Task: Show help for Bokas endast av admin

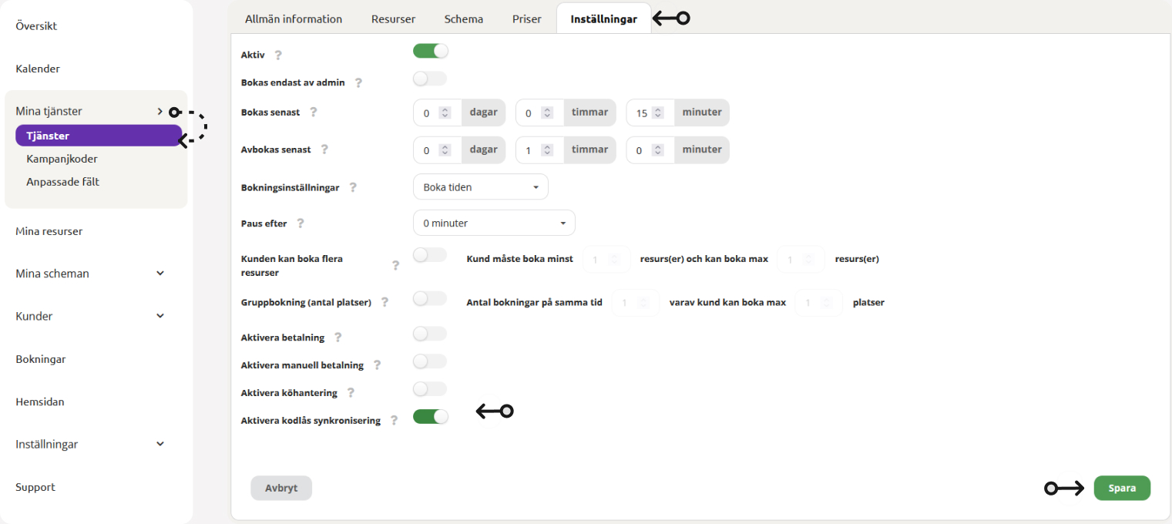Action: (358, 82)
